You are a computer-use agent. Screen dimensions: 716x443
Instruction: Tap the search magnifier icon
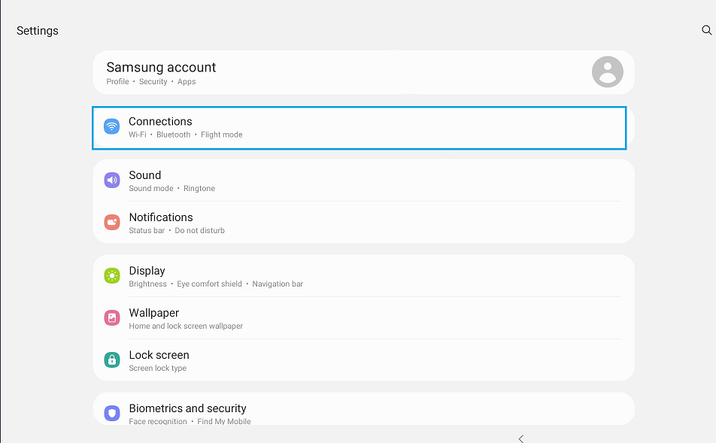point(706,30)
